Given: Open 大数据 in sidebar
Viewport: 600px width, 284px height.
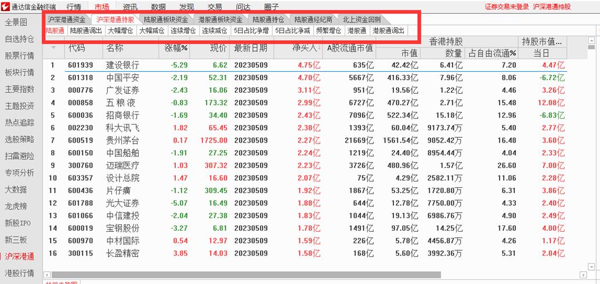Looking at the screenshot, I should (x=16, y=190).
